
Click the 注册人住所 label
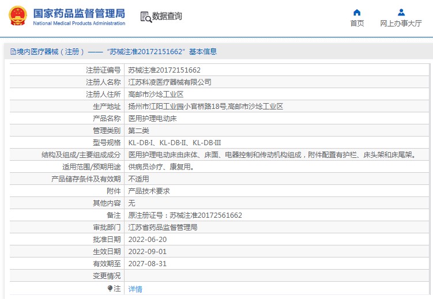pos(103,94)
